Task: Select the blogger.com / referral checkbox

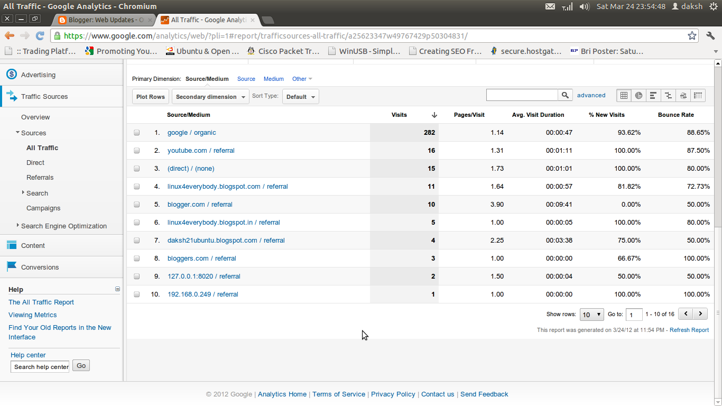Action: [136, 204]
